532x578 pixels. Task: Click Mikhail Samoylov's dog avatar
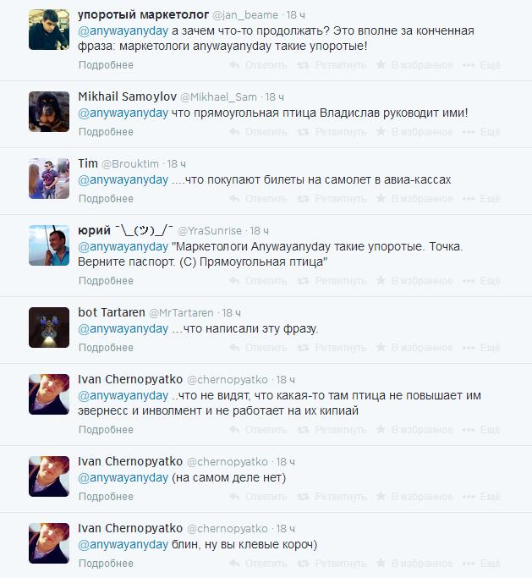[49, 112]
